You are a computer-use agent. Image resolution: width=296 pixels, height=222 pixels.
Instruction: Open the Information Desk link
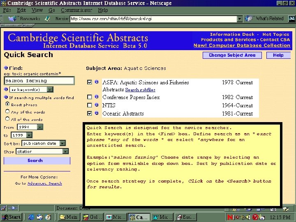[x=232, y=35]
